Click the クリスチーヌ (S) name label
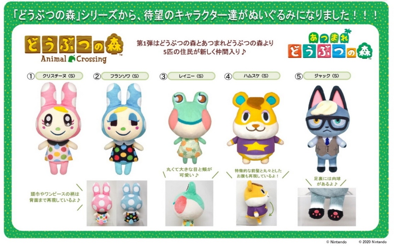394x247 pixels. [59, 76]
